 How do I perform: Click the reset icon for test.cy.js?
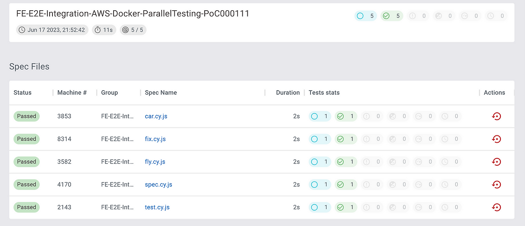[x=496, y=207]
